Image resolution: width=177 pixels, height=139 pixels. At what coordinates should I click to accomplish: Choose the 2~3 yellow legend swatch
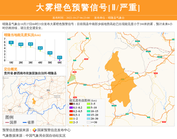coord(71,122)
